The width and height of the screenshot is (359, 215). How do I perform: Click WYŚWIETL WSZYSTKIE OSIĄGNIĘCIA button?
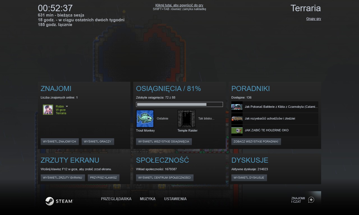164,142
